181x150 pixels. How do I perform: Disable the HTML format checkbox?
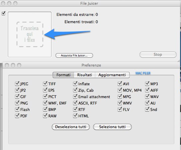75,116
